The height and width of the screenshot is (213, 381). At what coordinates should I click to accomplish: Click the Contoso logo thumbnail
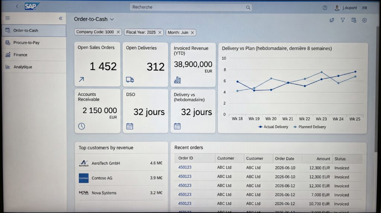pos(84,178)
